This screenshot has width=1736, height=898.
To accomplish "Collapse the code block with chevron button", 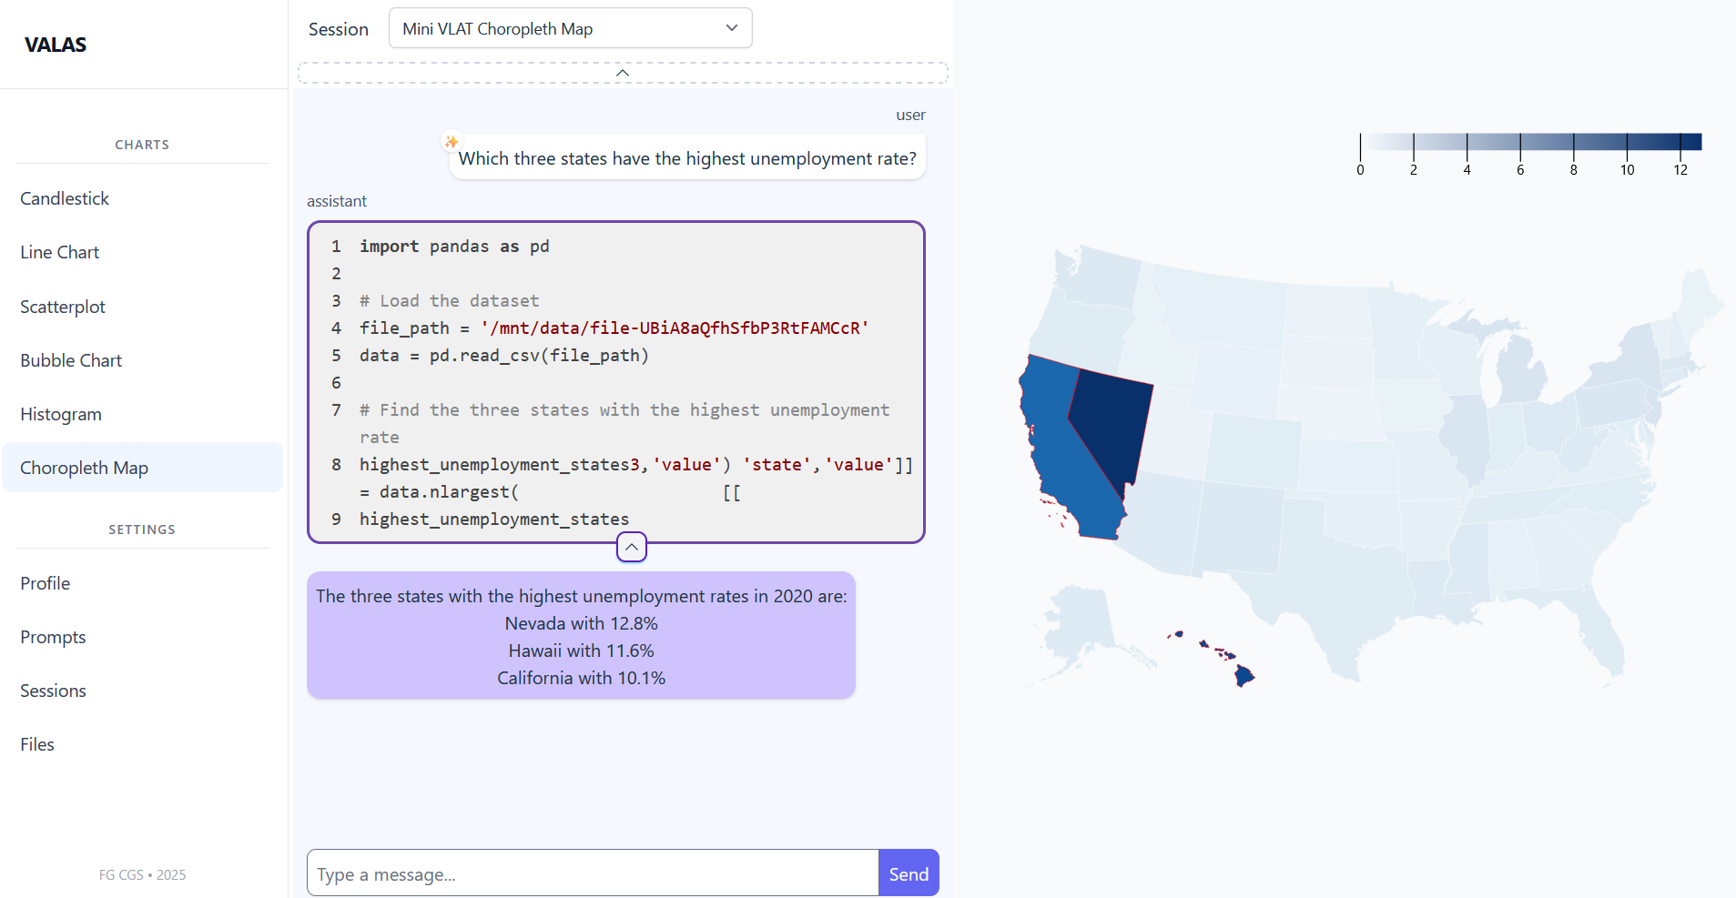I will click(632, 547).
